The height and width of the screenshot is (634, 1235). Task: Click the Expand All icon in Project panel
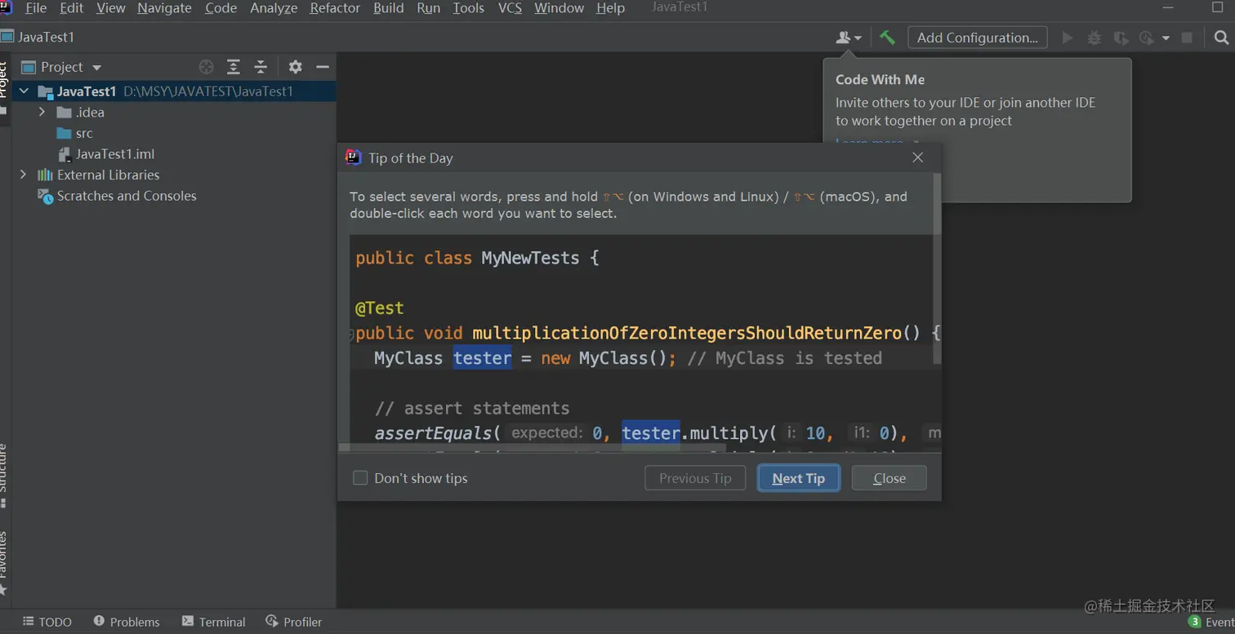click(234, 67)
